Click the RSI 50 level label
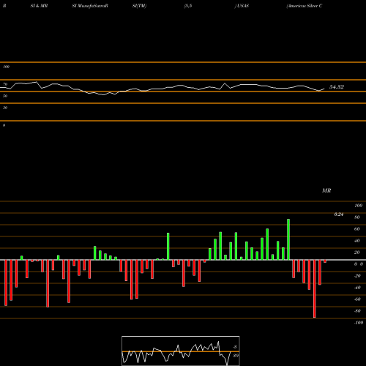366x366 pixels. tap(5, 96)
